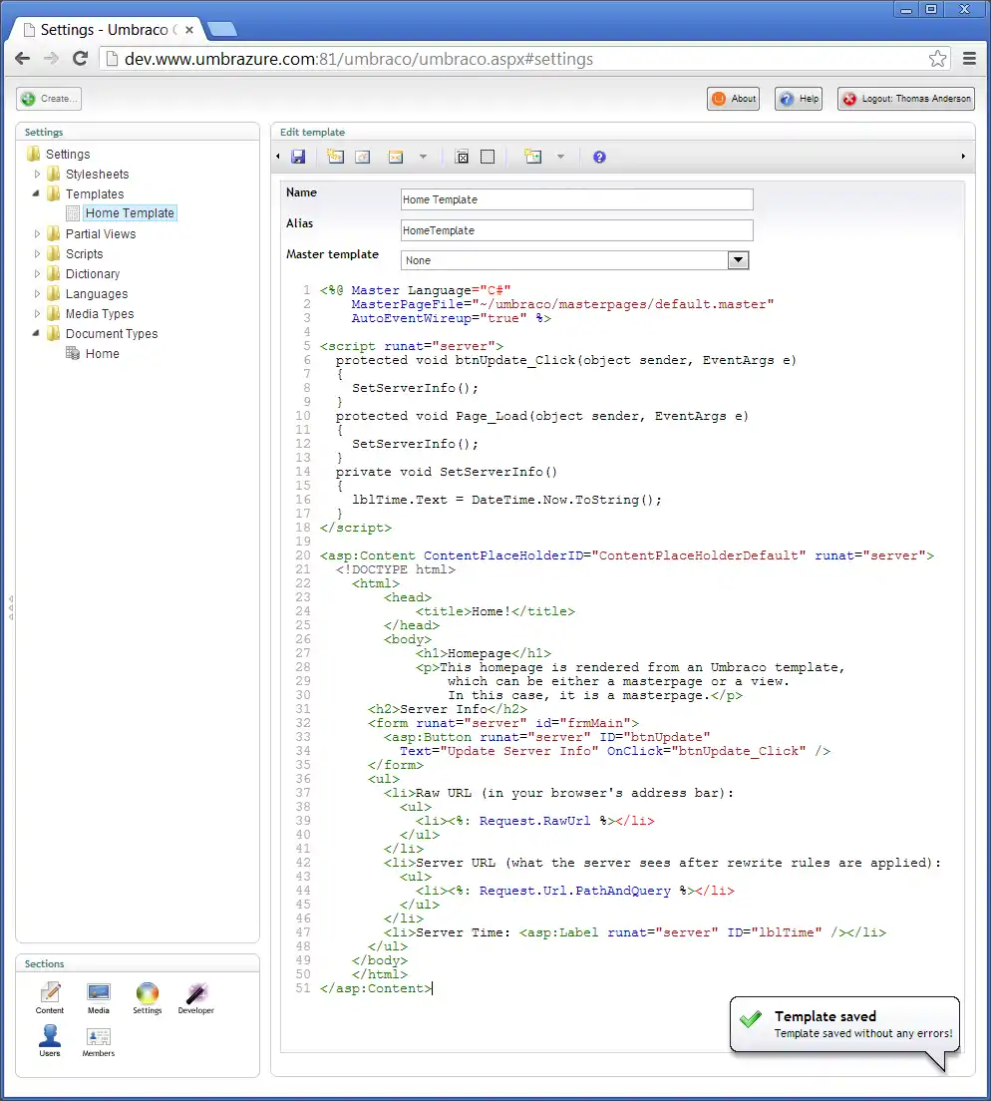Viewport: 991px width, 1101px height.
Task: Open the Users section
Action: click(50, 1040)
